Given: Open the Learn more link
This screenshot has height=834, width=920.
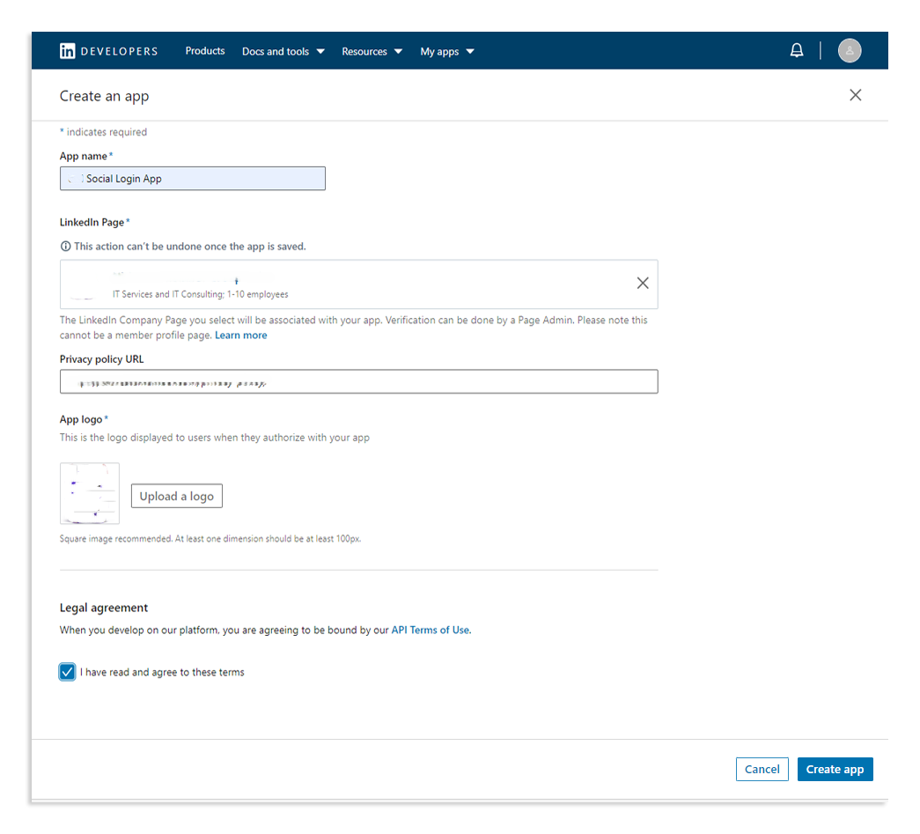Looking at the screenshot, I should (240, 335).
